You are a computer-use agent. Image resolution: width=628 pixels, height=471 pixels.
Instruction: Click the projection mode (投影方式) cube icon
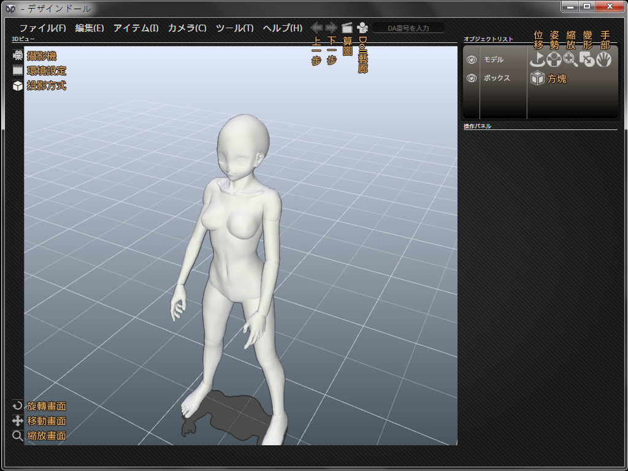tap(18, 86)
